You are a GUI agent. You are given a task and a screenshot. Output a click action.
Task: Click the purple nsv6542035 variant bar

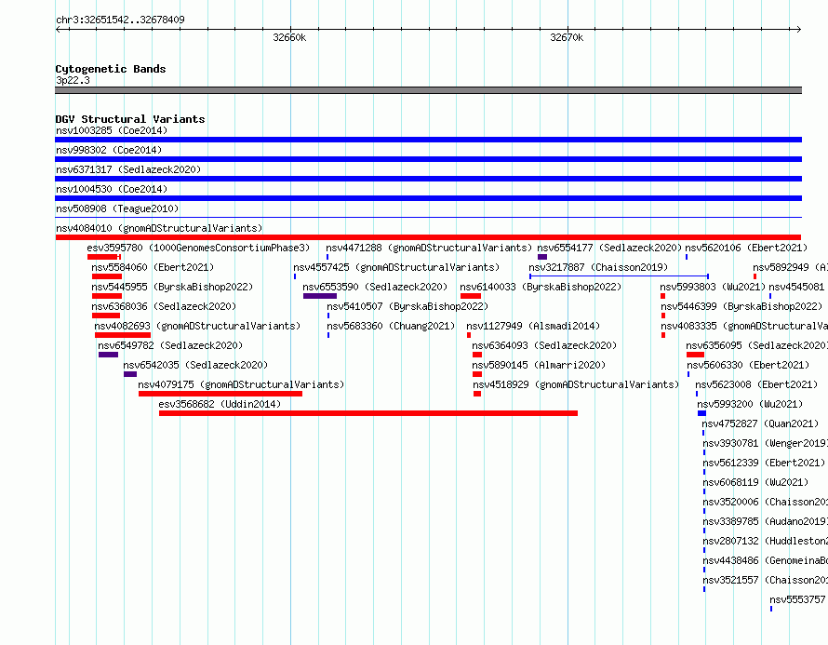point(130,374)
